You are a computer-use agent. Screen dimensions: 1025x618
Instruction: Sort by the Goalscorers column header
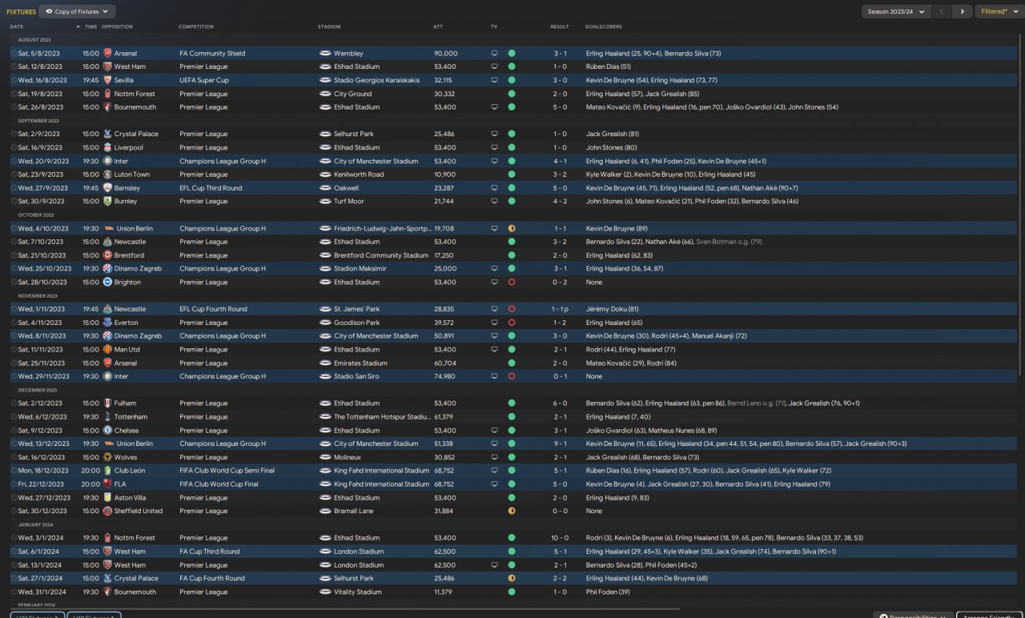pyautogui.click(x=603, y=26)
